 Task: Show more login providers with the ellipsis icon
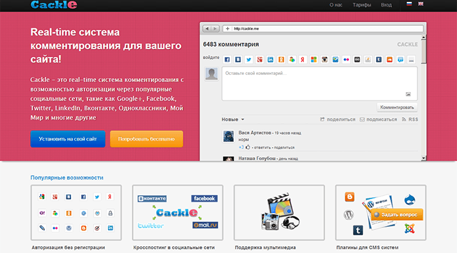412,60
